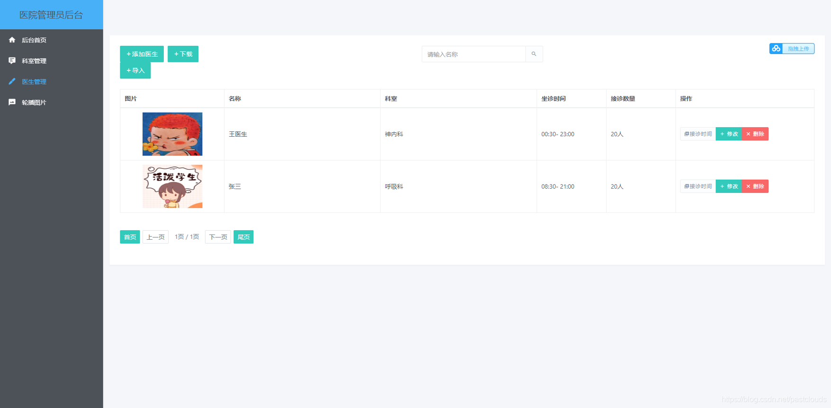Focus the 请输入名称 search field
Screen dimensions: 831x408
[x=474, y=54]
